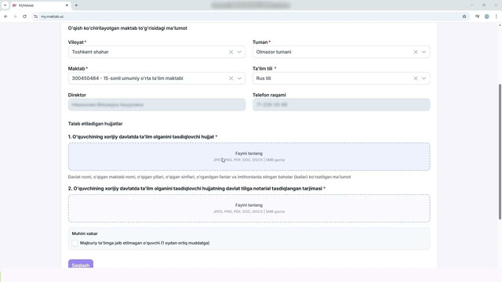The height and width of the screenshot is (282, 502).
Task: Expand the Maktab dropdown chevron
Action: (x=239, y=78)
